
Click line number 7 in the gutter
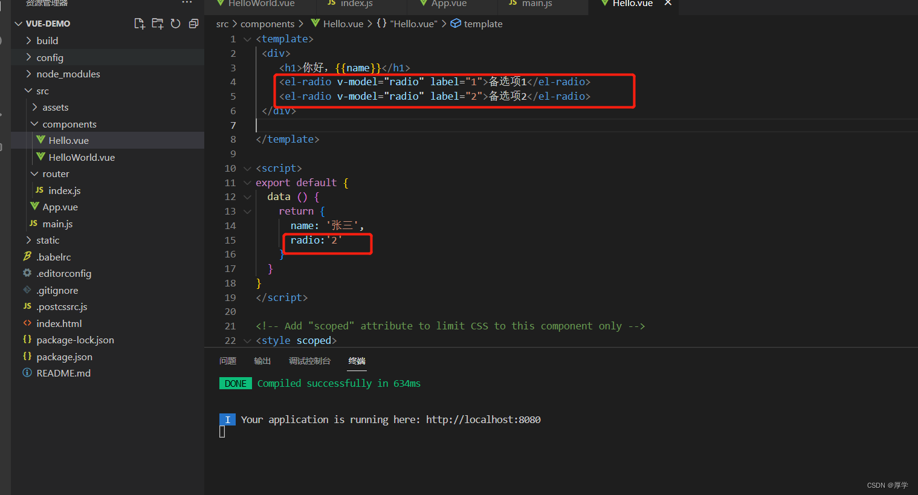click(x=233, y=125)
